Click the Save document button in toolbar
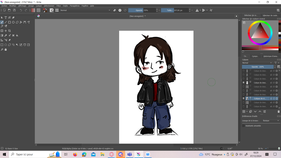 pyautogui.click(x=14, y=10)
